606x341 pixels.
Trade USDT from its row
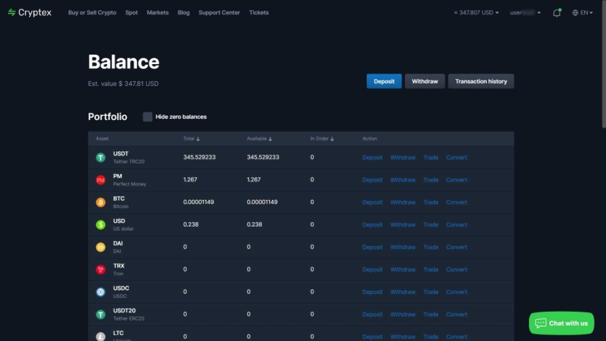(431, 157)
